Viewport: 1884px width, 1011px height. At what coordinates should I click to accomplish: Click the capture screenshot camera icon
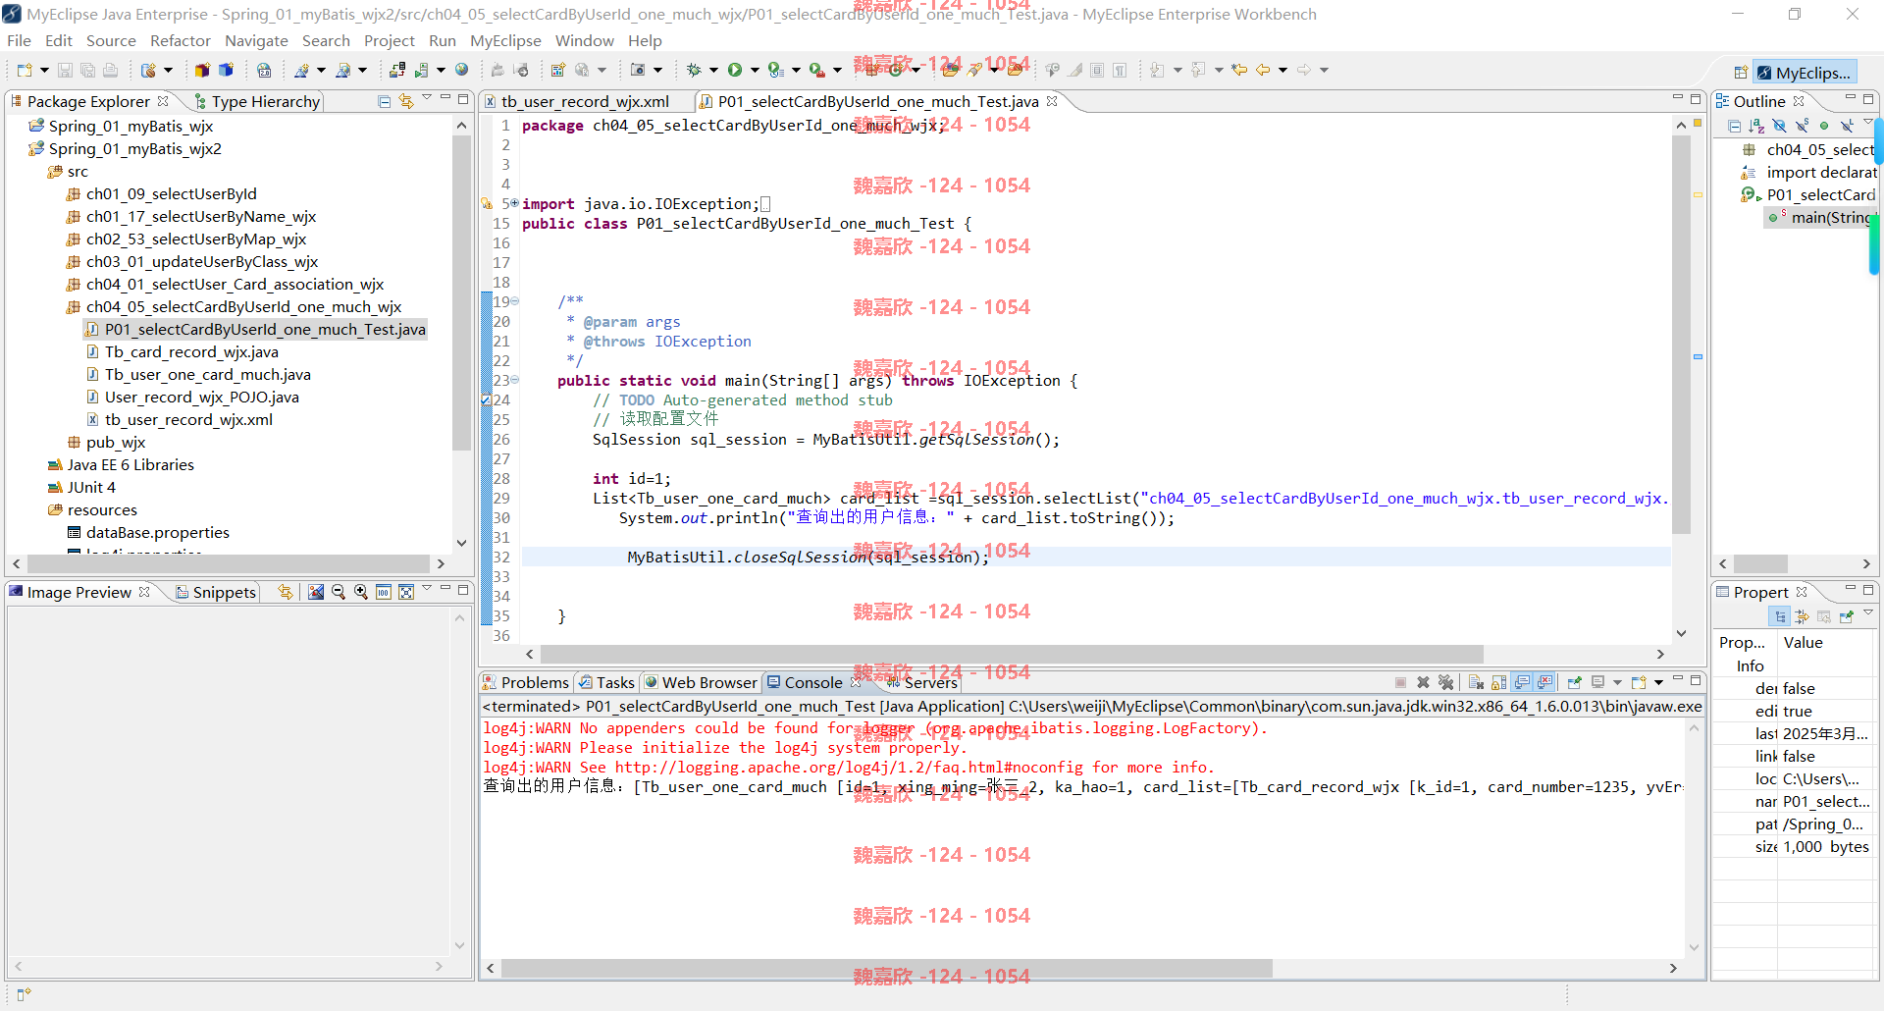point(638,70)
